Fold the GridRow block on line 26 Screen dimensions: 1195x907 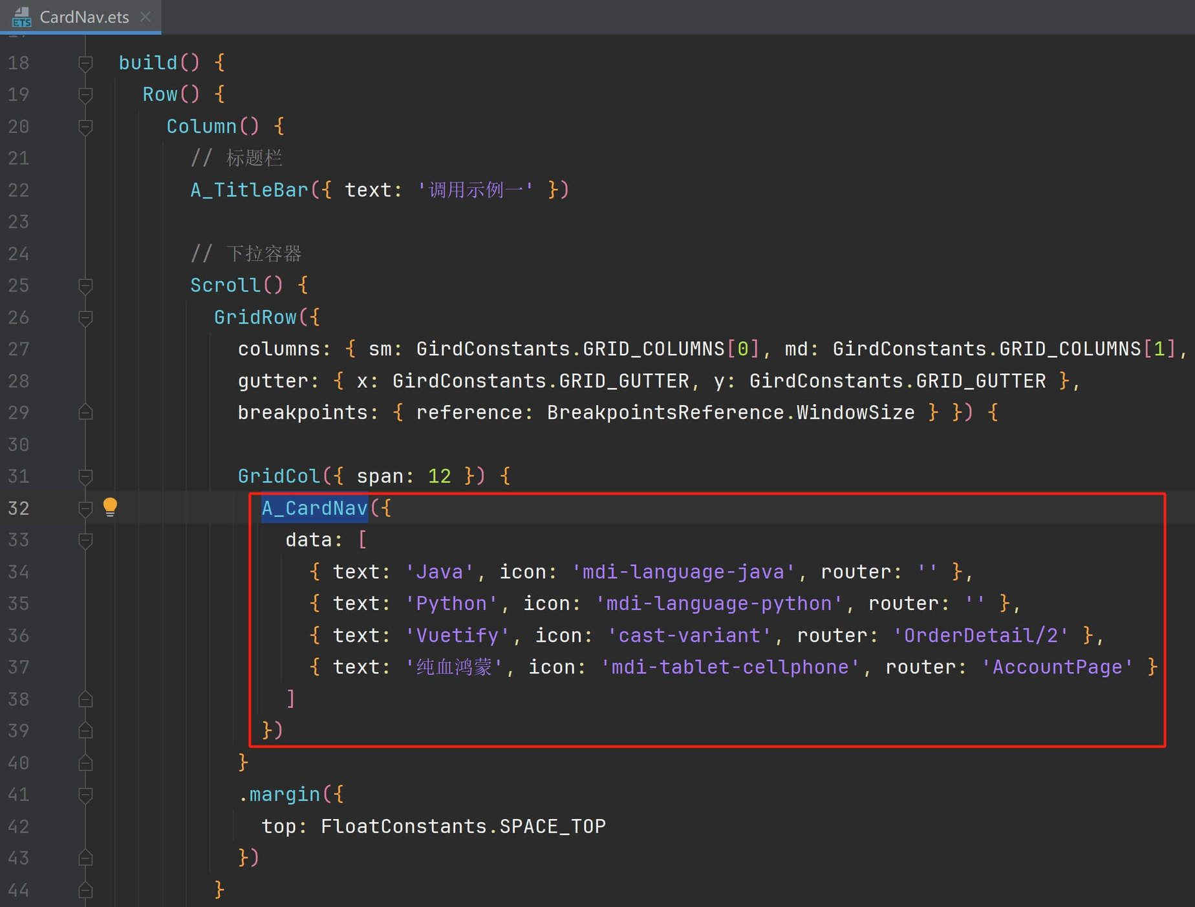(x=85, y=318)
